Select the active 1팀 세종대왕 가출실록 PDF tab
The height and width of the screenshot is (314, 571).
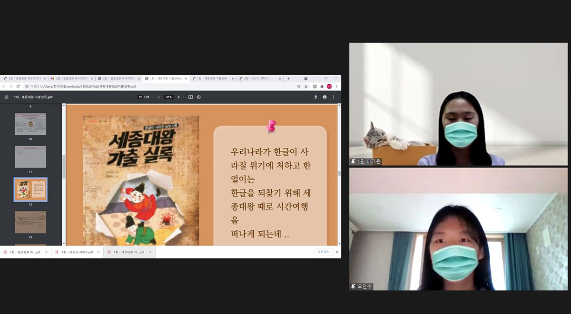click(166, 78)
